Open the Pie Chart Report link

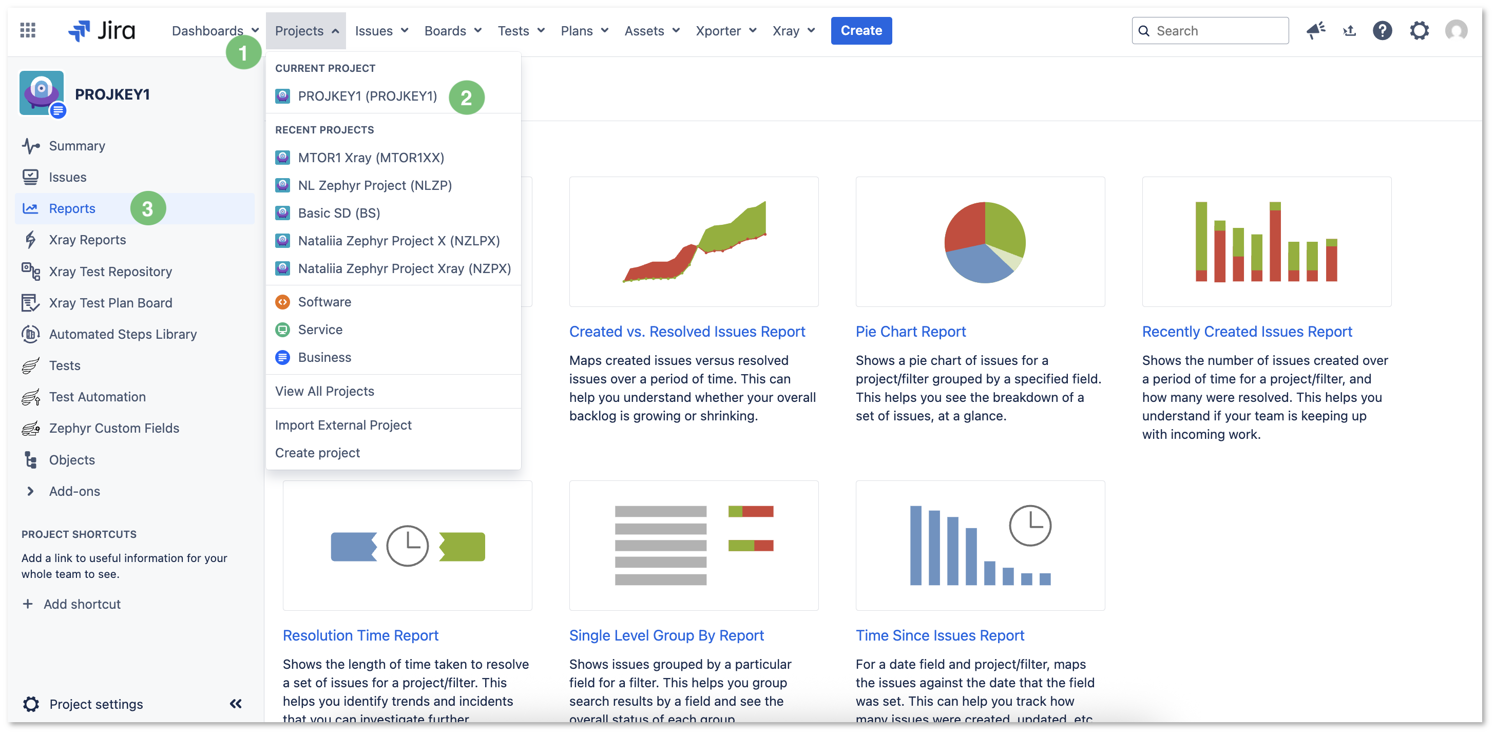[x=910, y=332]
